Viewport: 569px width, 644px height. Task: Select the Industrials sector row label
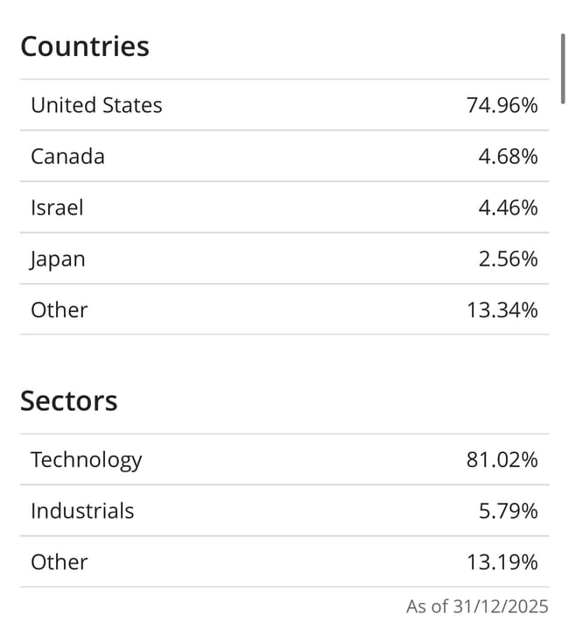tap(82, 511)
